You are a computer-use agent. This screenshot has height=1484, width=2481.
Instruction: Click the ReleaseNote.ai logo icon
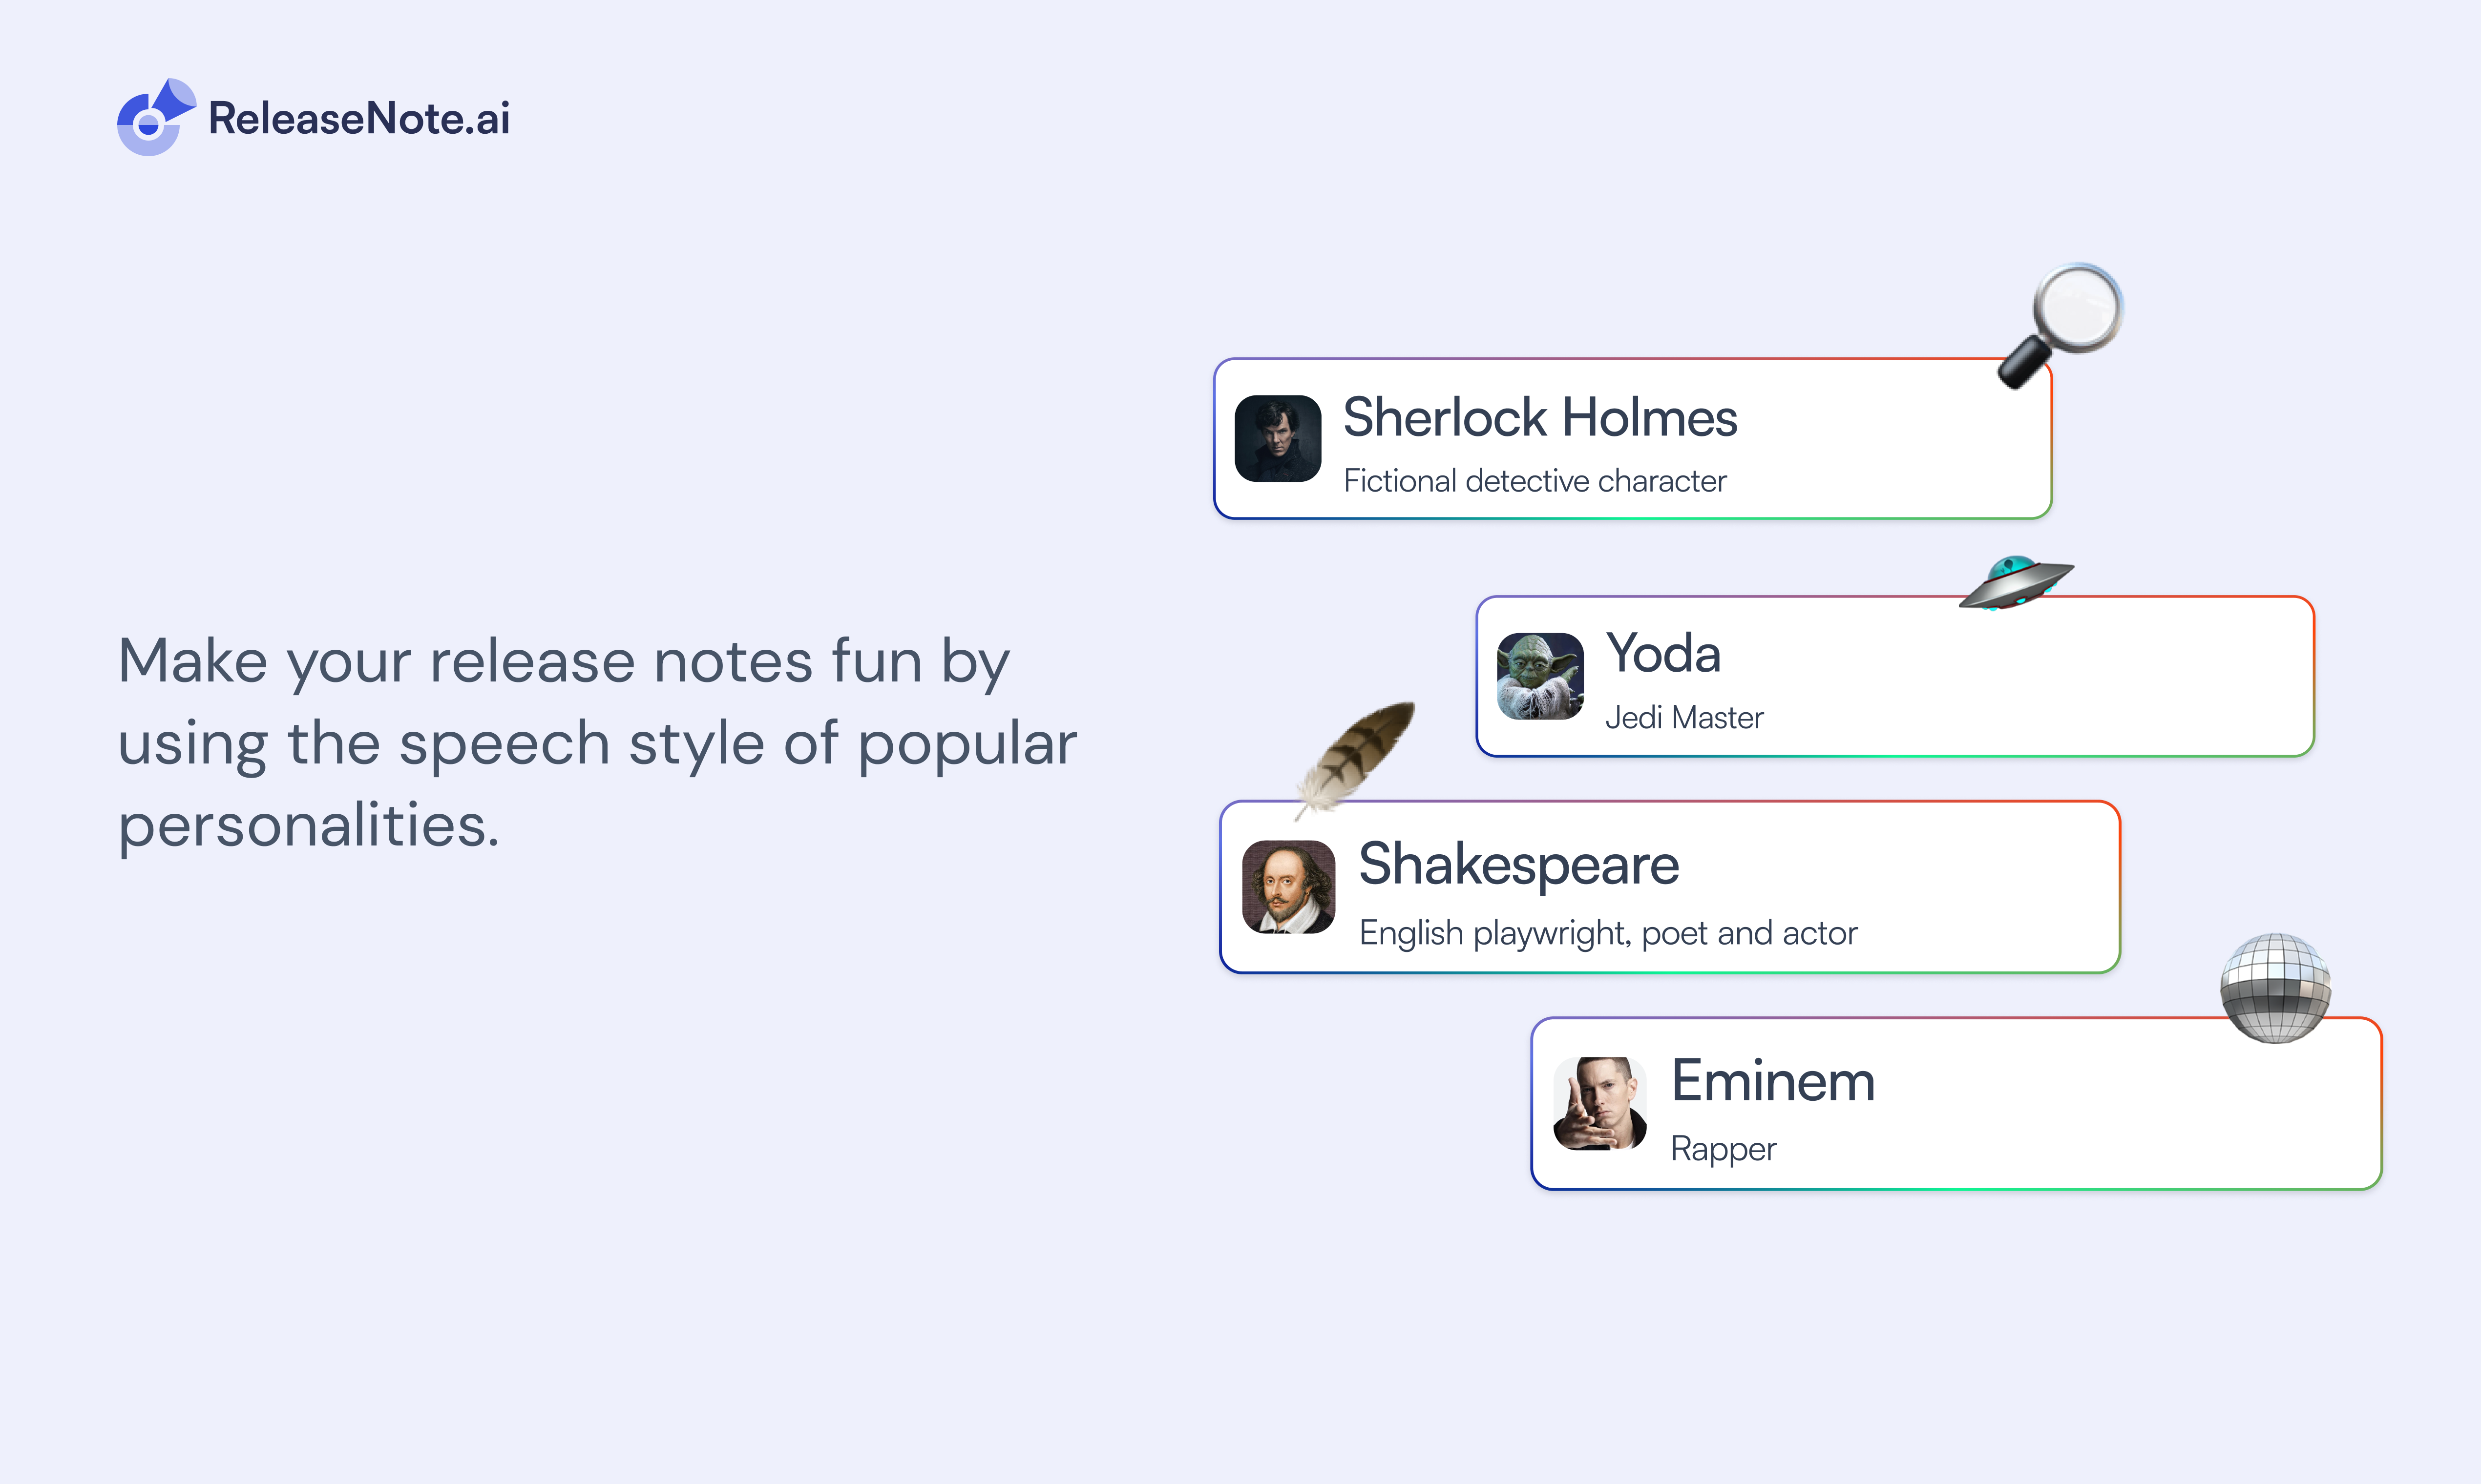click(156, 117)
